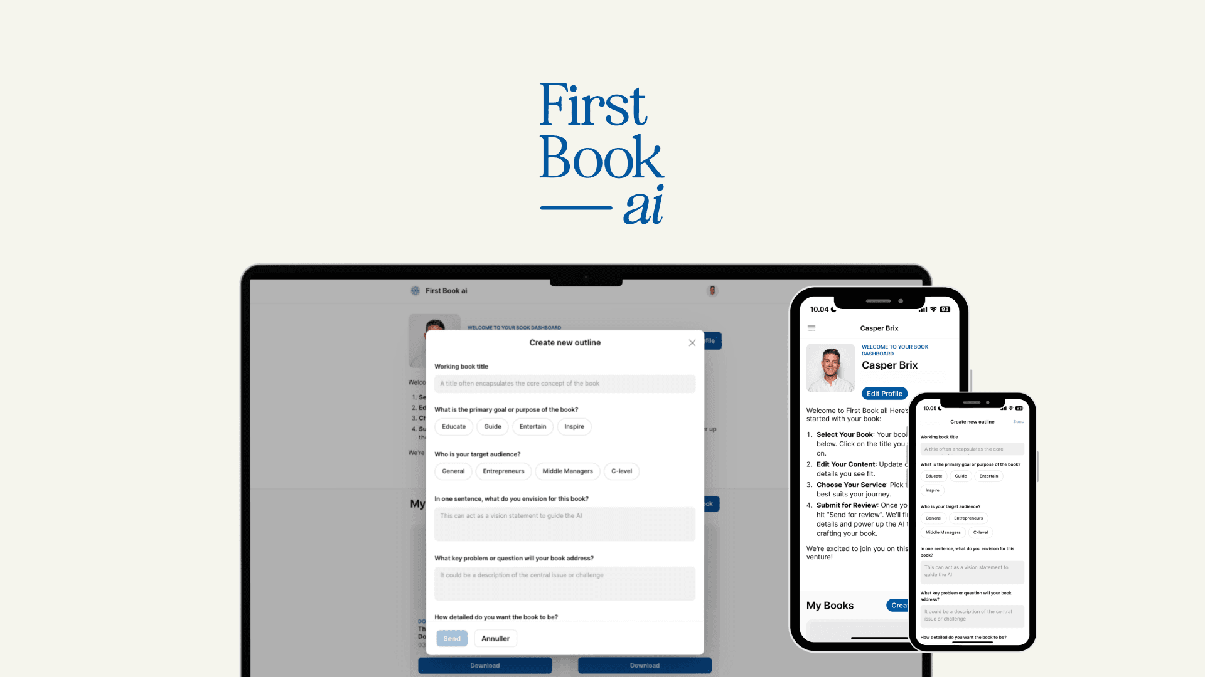Viewport: 1205px width, 677px height.
Task: Click Working book title input field
Action: click(564, 383)
